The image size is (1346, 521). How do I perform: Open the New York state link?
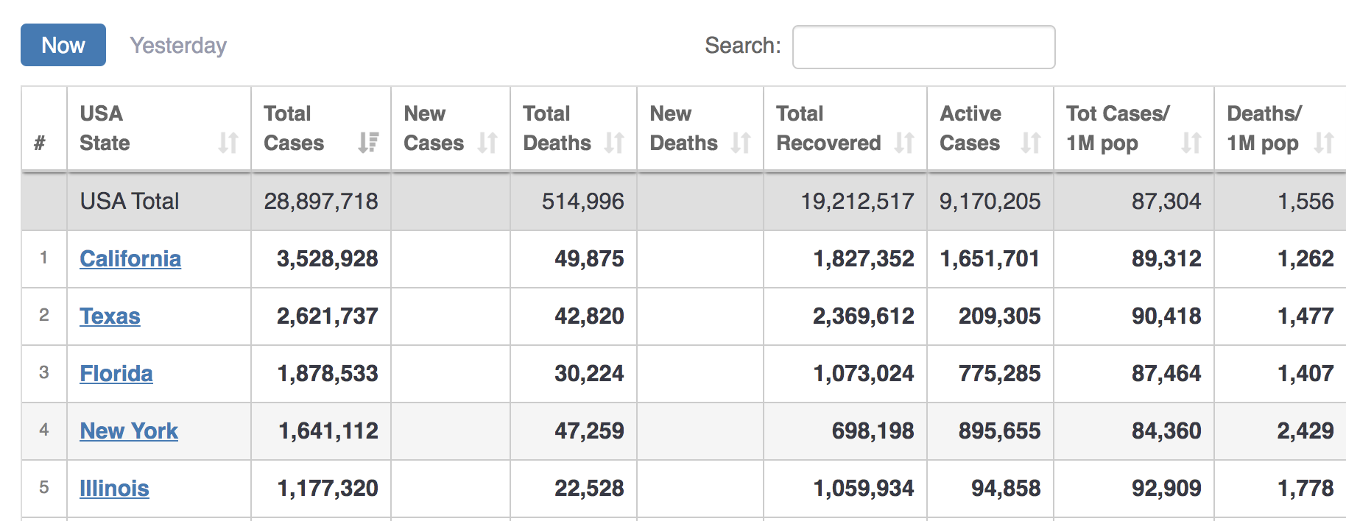[x=129, y=431]
